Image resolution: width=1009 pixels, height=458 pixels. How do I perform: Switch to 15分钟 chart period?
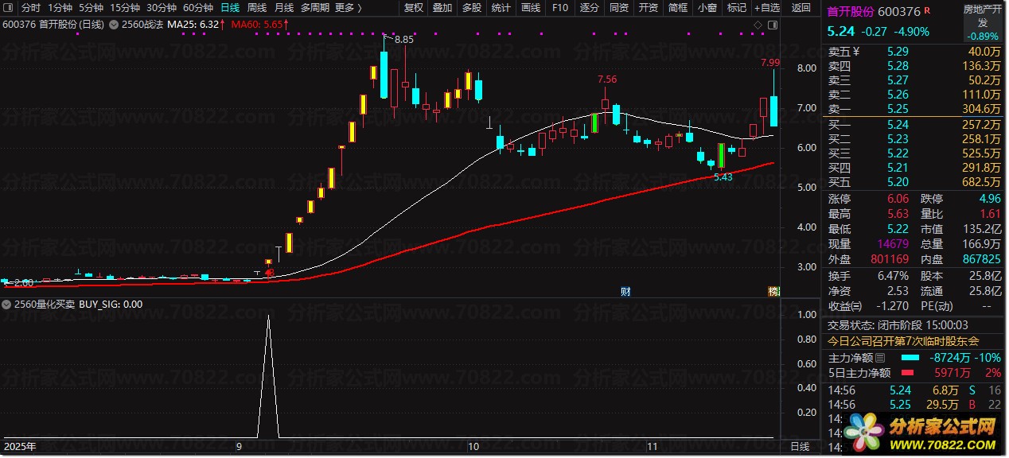pos(125,8)
